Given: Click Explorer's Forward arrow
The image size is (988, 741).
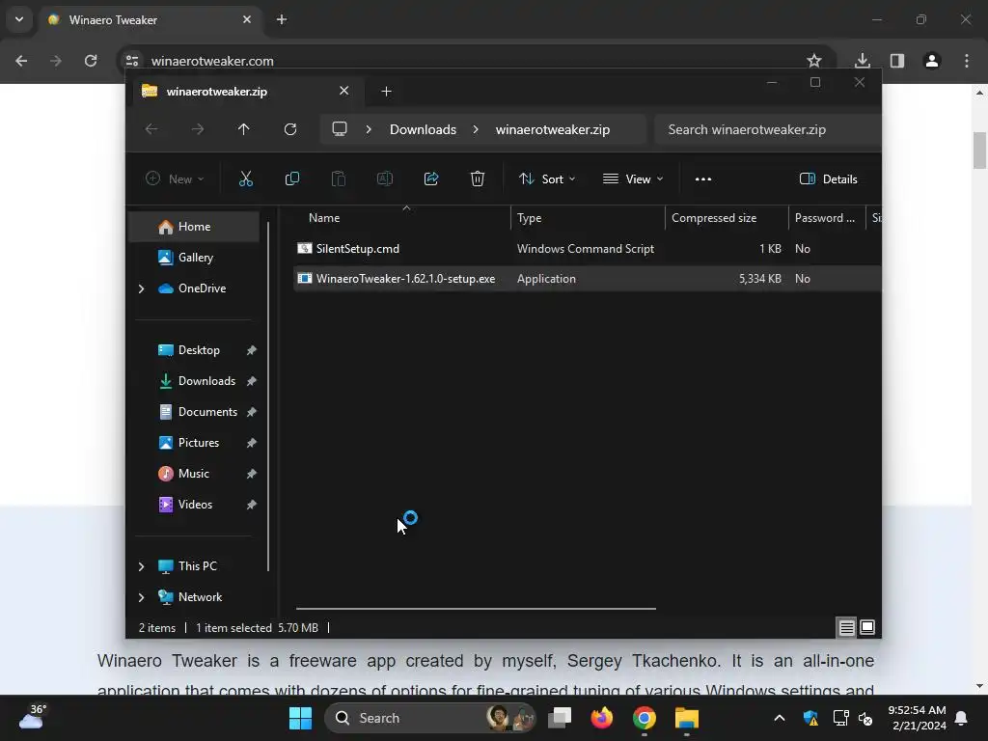Looking at the screenshot, I should click(198, 129).
